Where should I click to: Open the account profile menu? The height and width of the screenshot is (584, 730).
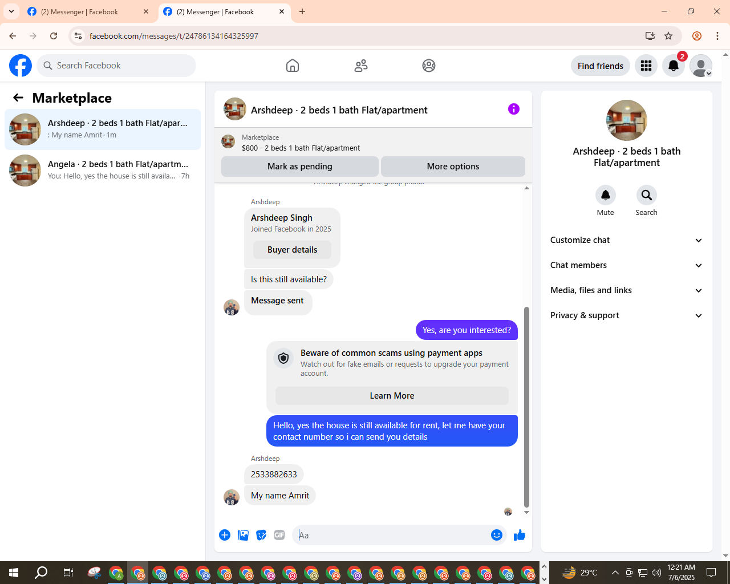(x=701, y=66)
